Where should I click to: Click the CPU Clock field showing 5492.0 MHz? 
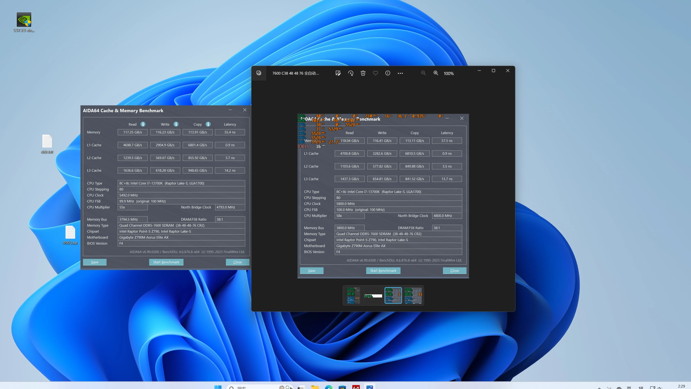point(181,195)
